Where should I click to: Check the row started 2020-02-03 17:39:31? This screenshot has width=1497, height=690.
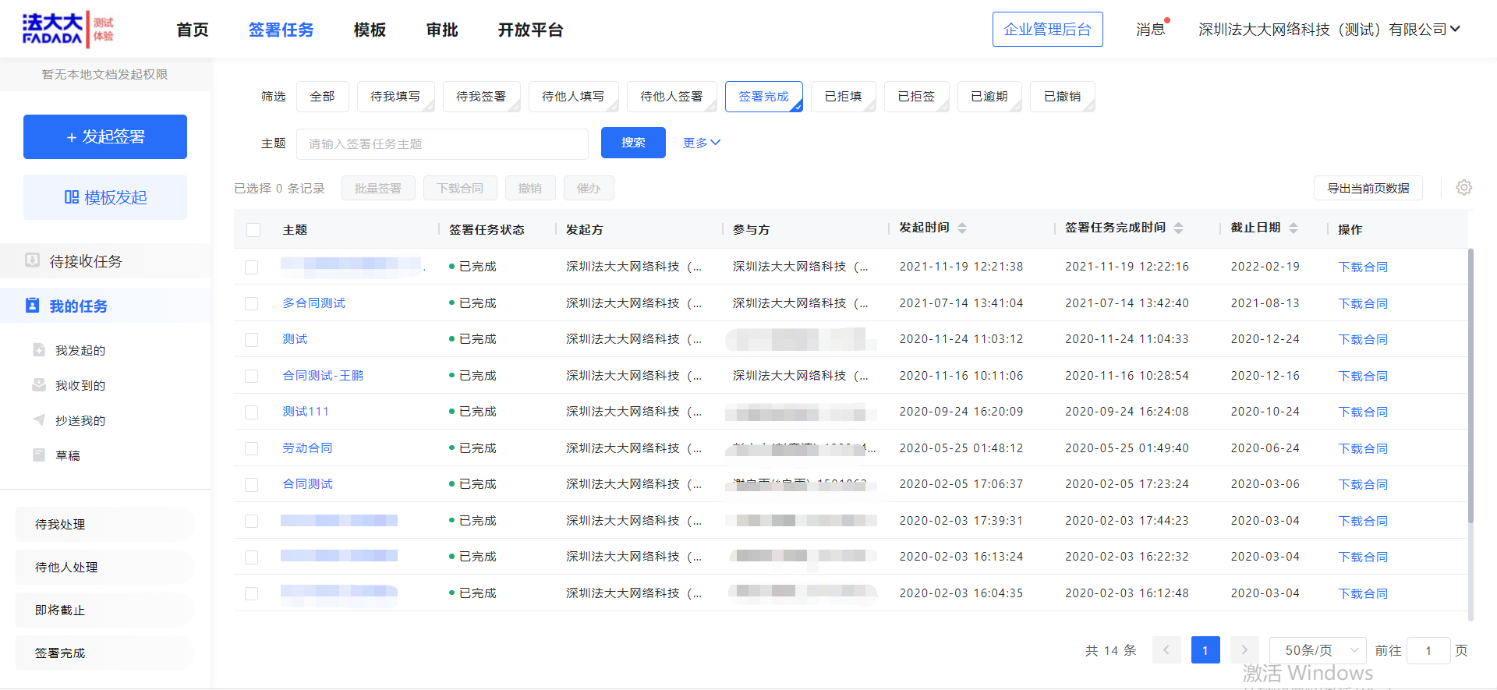point(251,521)
